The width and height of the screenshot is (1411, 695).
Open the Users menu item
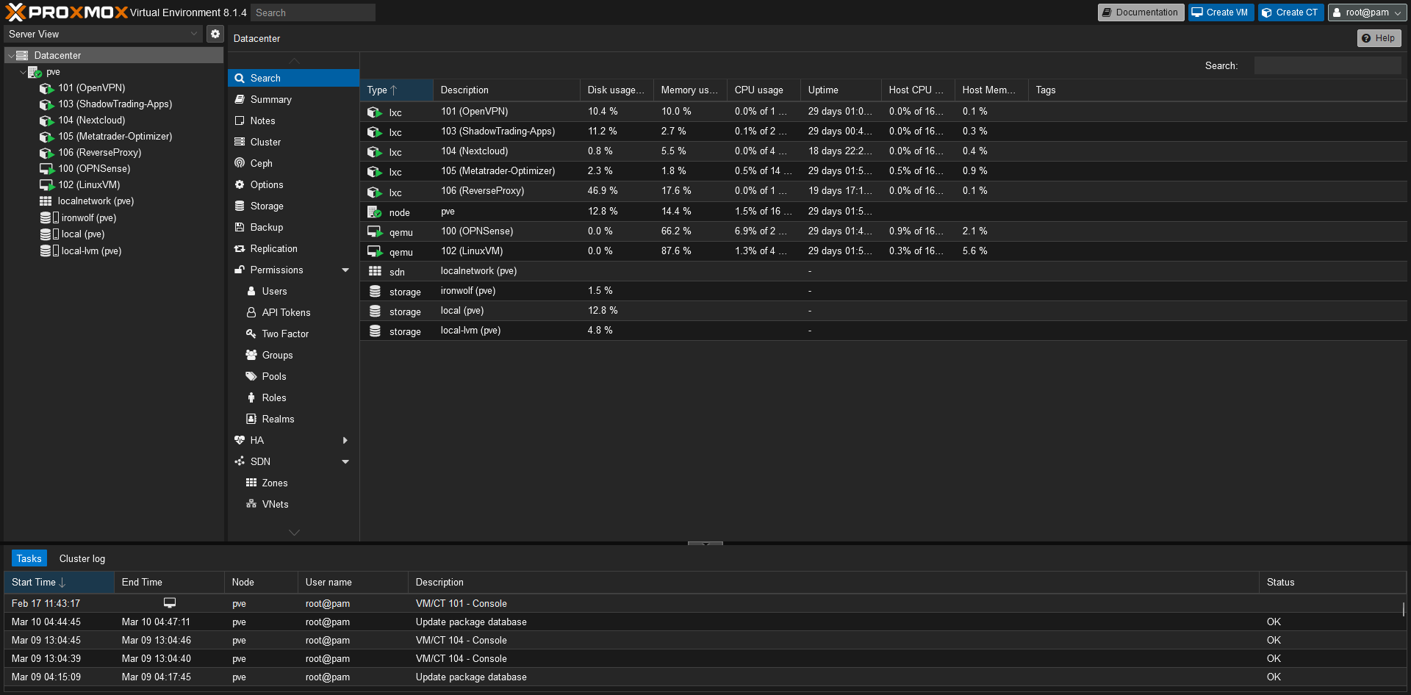(293, 291)
